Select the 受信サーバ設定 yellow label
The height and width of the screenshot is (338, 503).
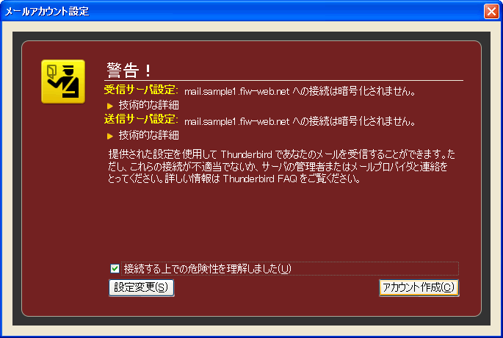[x=141, y=90]
